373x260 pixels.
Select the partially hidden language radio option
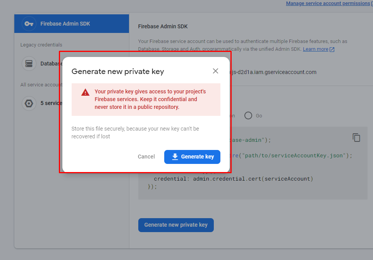(x=233, y=115)
